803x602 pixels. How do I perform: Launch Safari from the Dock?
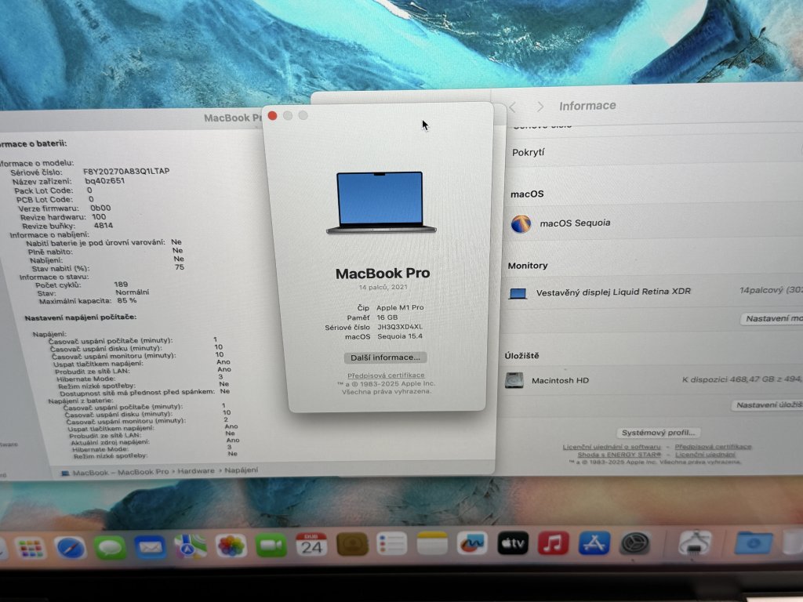(x=70, y=548)
